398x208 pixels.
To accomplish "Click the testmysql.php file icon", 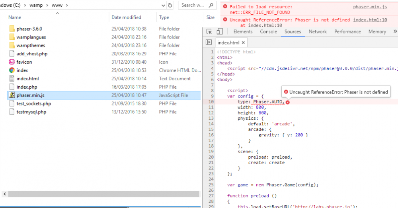I will (12, 112).
